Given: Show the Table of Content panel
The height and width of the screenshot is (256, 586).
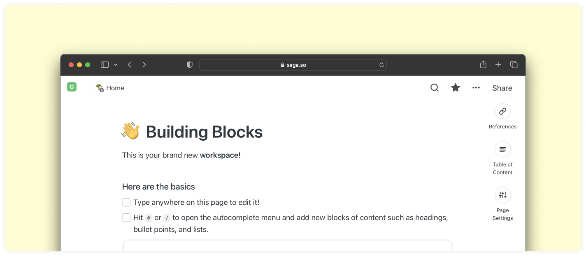Looking at the screenshot, I should pos(502,149).
